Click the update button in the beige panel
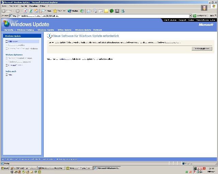Viewport: 218px width, 174px height. tap(202, 49)
